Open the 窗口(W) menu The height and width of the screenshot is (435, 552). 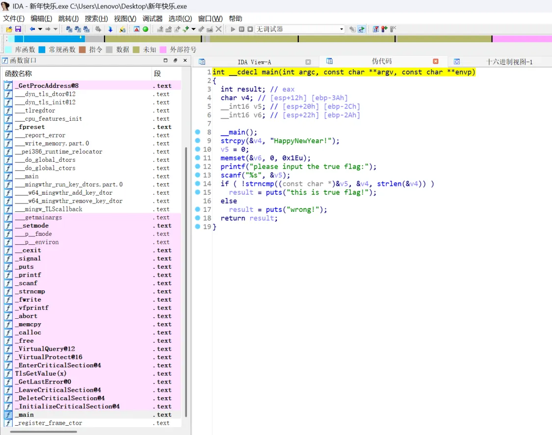coord(210,19)
